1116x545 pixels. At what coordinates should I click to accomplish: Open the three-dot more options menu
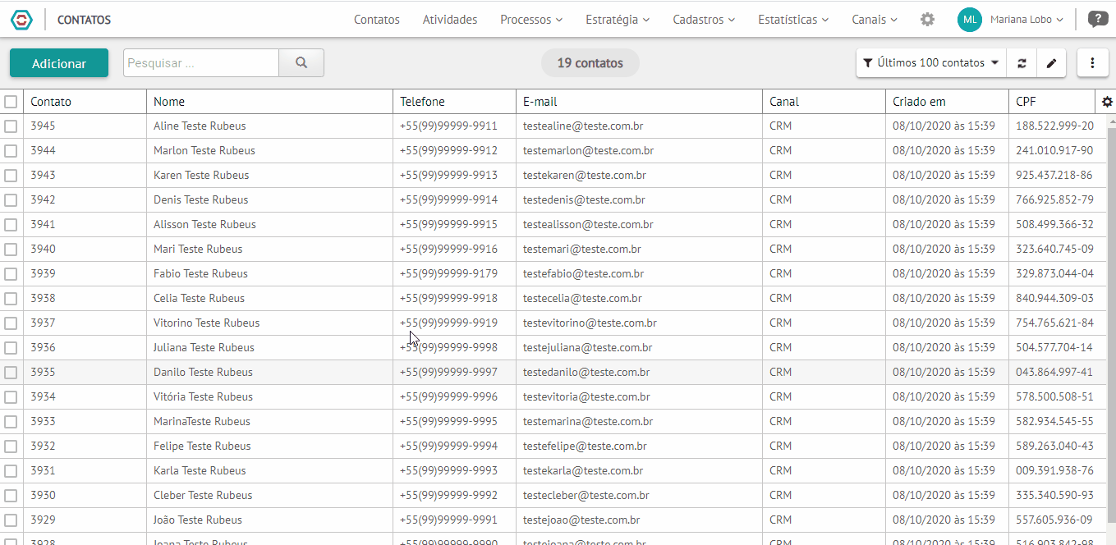click(1092, 63)
